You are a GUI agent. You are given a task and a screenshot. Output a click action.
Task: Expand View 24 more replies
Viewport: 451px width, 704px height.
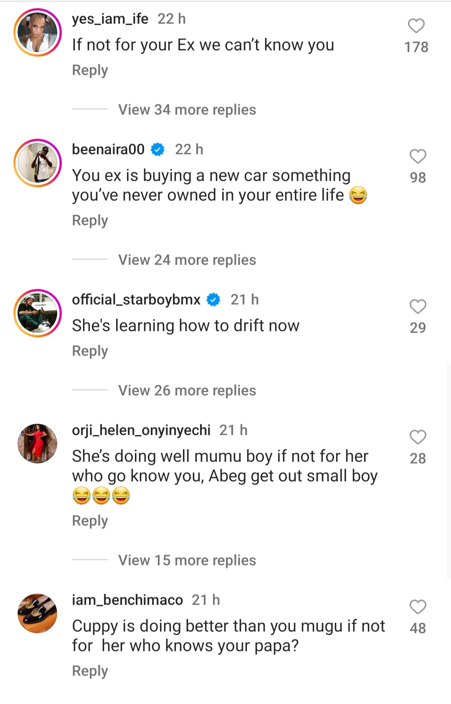pos(187,260)
